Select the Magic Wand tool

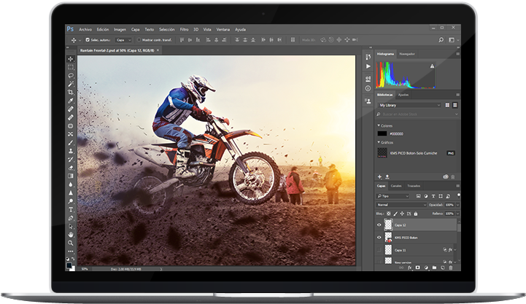[71, 84]
